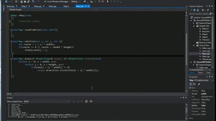Click the toolbar icon right of Find in Files
Viewport: 216px width, 121px height.
click(91, 1)
